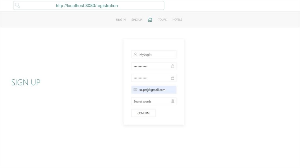Click into the Secret words input field
Screen dimensions: 300x168
pos(154,101)
